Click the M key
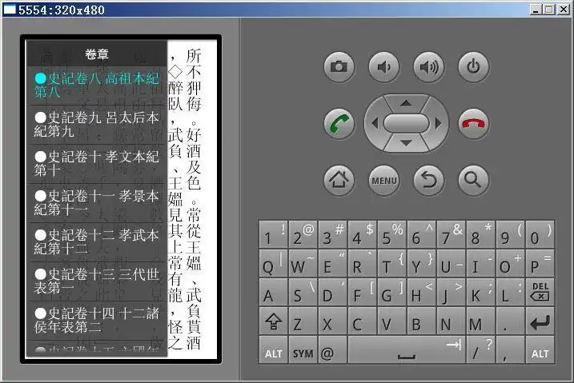574x383 pixels. pos(480,321)
